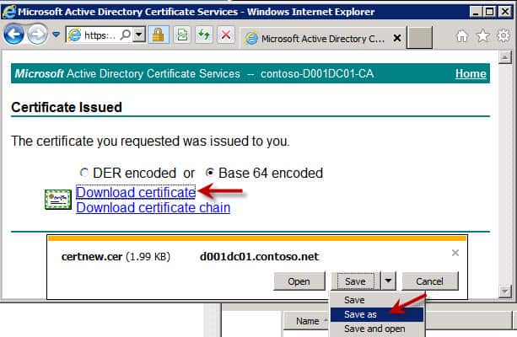Click the green certificate image icon
Viewport: 517px width, 337px height.
click(x=58, y=200)
